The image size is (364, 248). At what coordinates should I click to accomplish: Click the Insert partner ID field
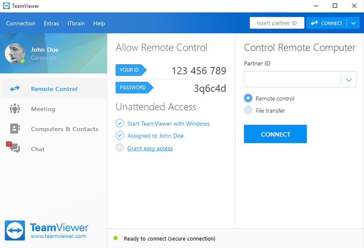click(277, 23)
